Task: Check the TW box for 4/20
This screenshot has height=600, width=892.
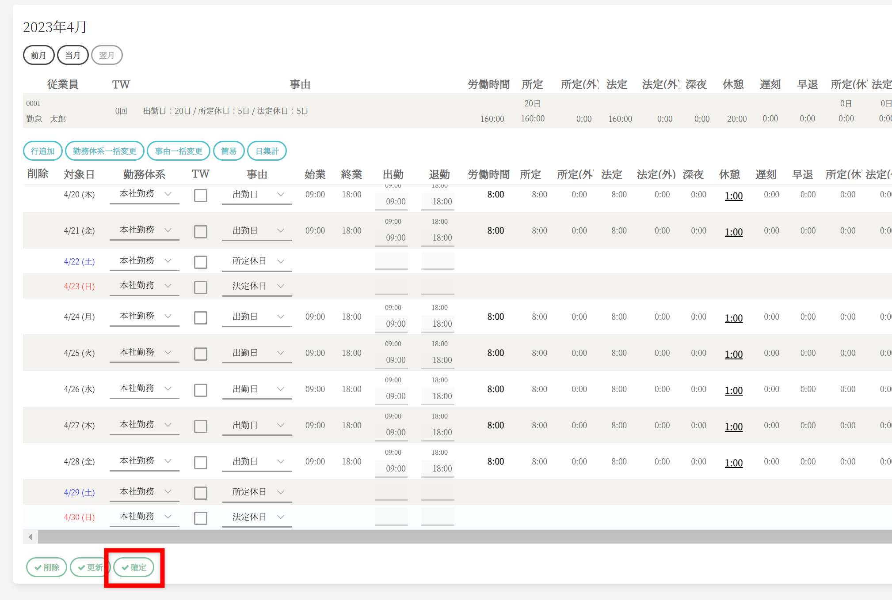Action: click(x=201, y=195)
